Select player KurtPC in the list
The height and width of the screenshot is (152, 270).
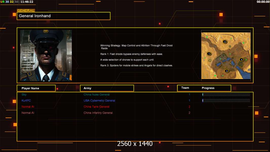(x=26, y=101)
